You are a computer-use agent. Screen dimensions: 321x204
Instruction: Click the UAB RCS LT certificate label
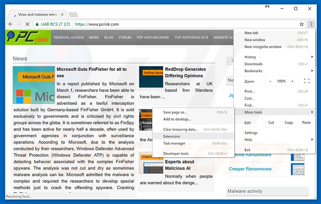pos(56,24)
